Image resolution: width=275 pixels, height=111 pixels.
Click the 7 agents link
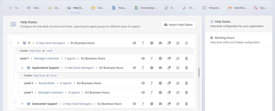70,58
